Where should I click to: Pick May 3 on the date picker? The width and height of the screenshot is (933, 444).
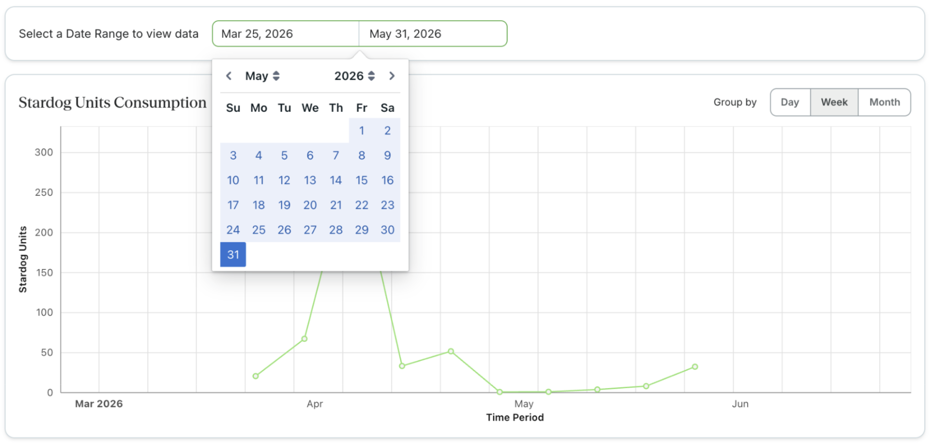click(233, 155)
